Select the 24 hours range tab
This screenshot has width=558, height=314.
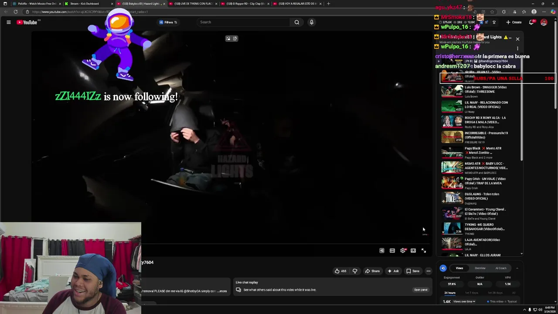450,293
